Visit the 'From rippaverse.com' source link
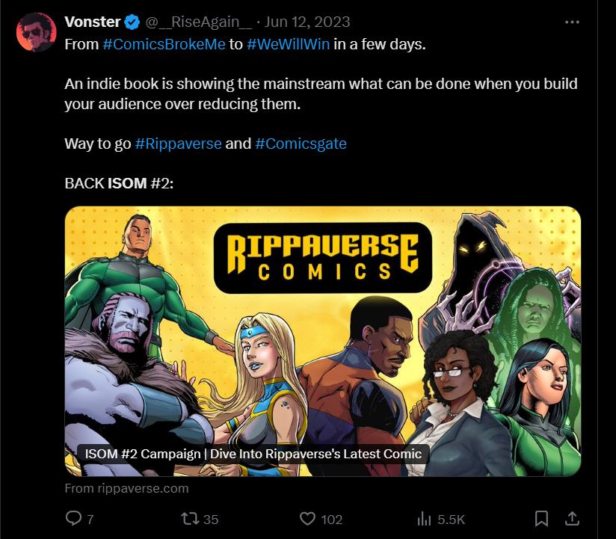 [126, 488]
